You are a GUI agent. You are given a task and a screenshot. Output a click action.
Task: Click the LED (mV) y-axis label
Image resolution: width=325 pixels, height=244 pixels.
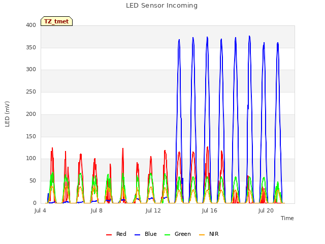tap(7, 114)
